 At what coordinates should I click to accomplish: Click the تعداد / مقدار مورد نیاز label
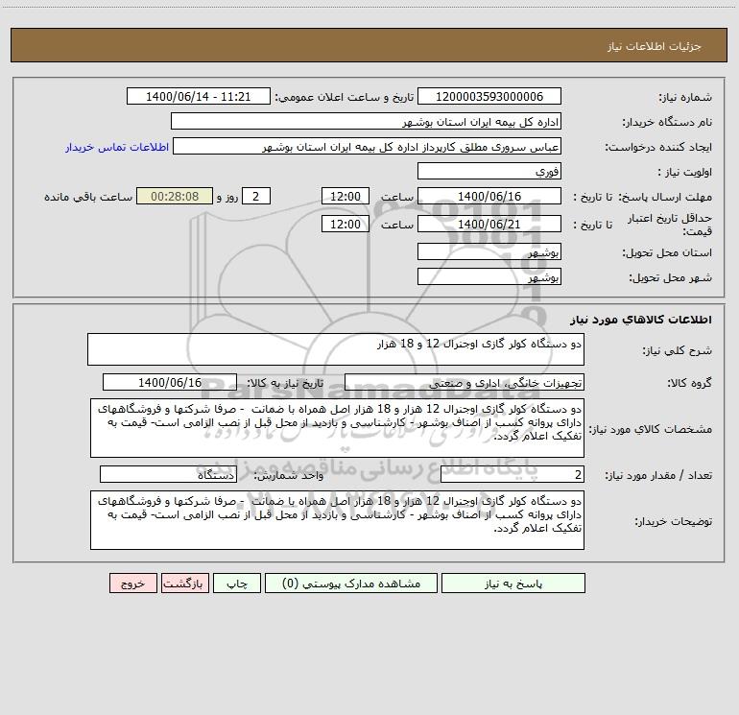click(658, 475)
